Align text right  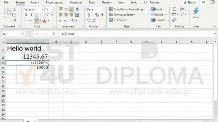(x=71, y=15)
